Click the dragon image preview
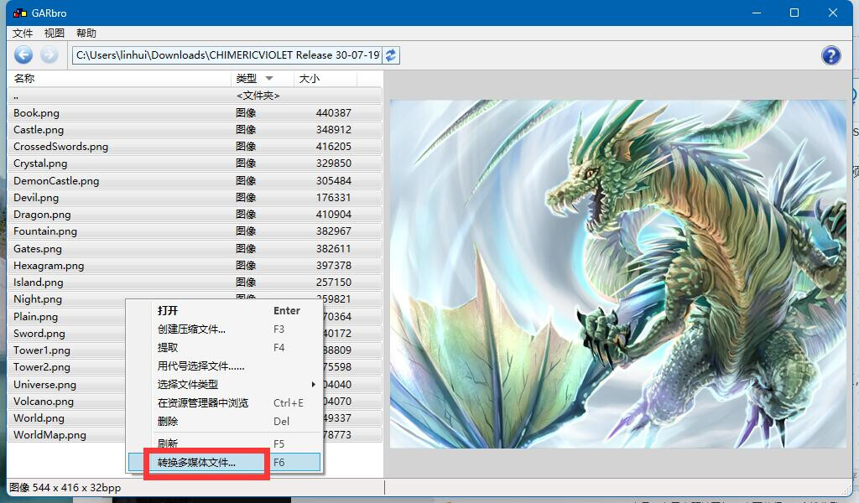The width and height of the screenshot is (859, 503). [x=618, y=273]
